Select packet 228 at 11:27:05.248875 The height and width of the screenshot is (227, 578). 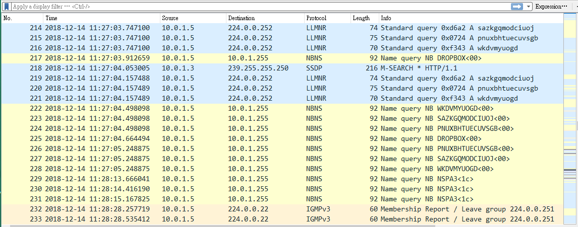pyautogui.click(x=283, y=169)
